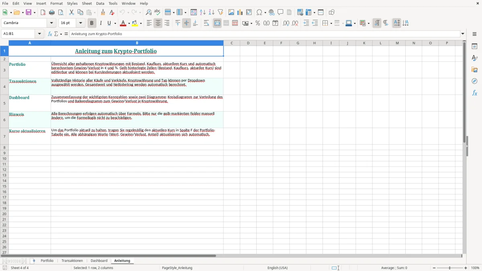Viewport: 482px width, 271px height.
Task: Copy the selected cells
Action: click(x=80, y=12)
